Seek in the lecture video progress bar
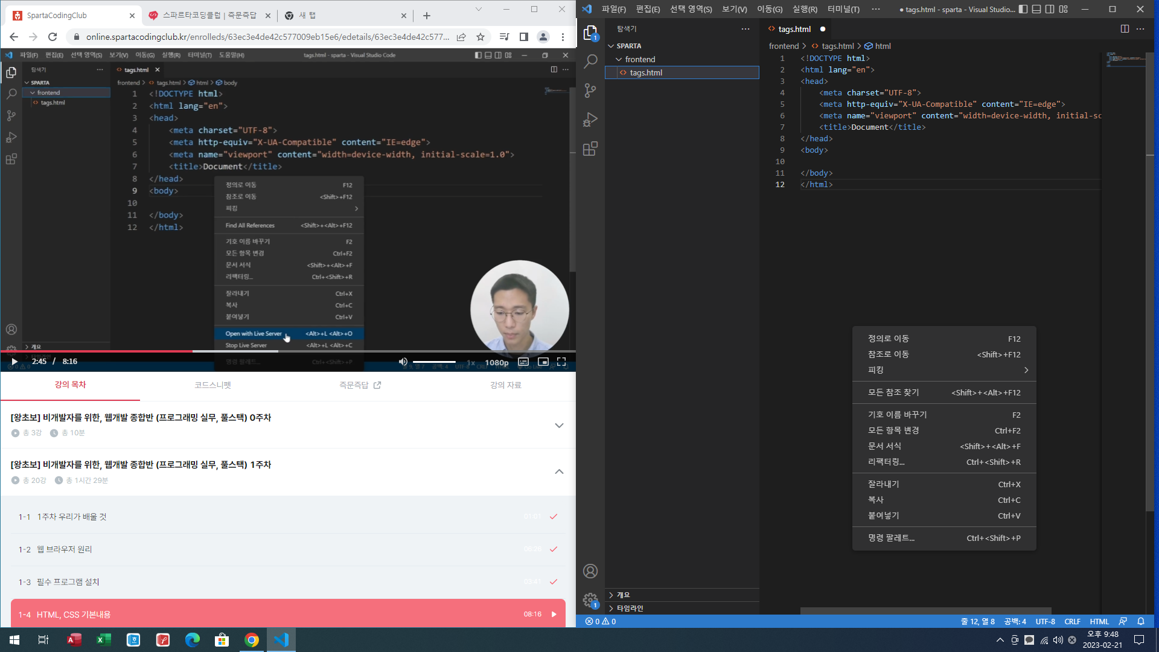Screen dimensions: 1159x652 coord(288,351)
